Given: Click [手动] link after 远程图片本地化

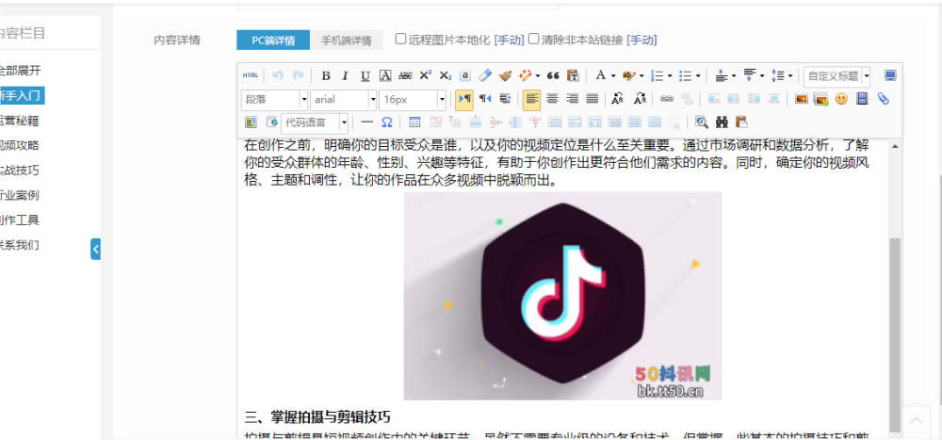Looking at the screenshot, I should coord(509,41).
